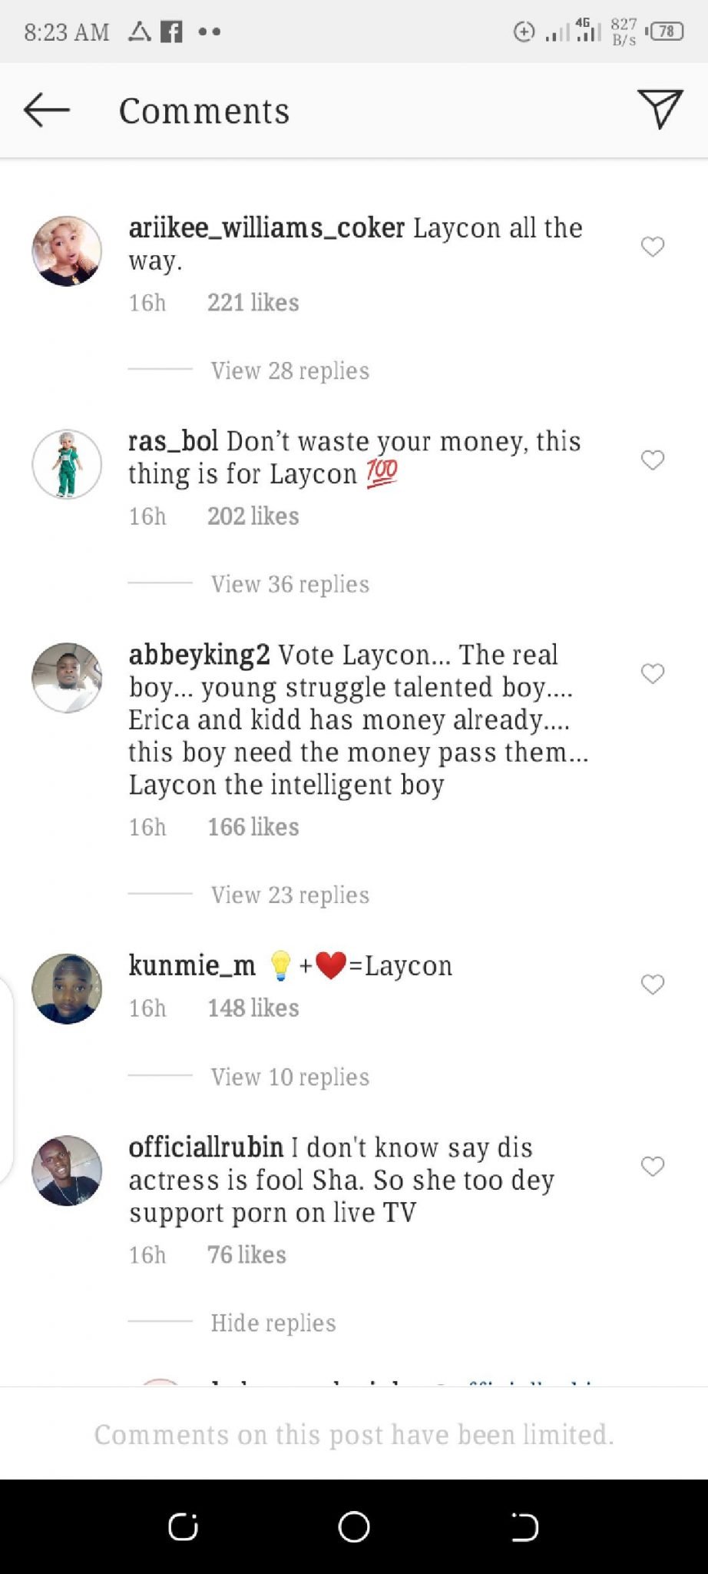This screenshot has width=708, height=1574.
Task: Open ariikee_williams_coker's profile picture
Action: (67, 251)
